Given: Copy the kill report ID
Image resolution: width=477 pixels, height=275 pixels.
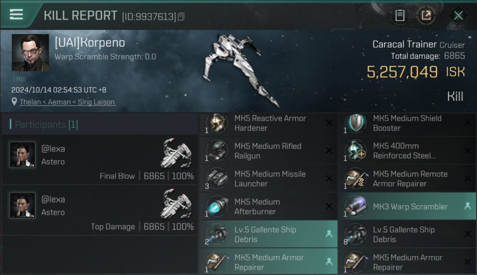Looking at the screenshot, I should pos(181,16).
